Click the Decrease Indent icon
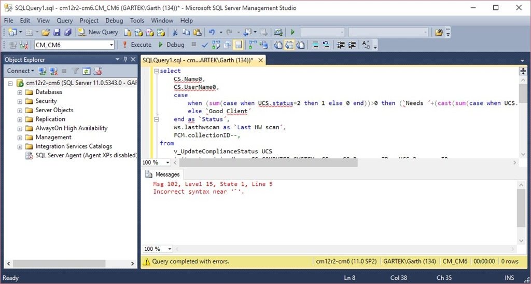The width and height of the screenshot is (531, 284). [x=341, y=45]
